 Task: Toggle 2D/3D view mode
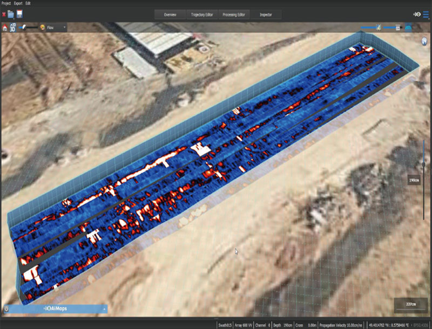click(x=12, y=28)
